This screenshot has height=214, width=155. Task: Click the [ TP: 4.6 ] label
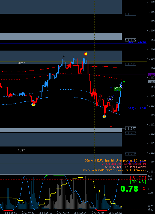[138, 182]
